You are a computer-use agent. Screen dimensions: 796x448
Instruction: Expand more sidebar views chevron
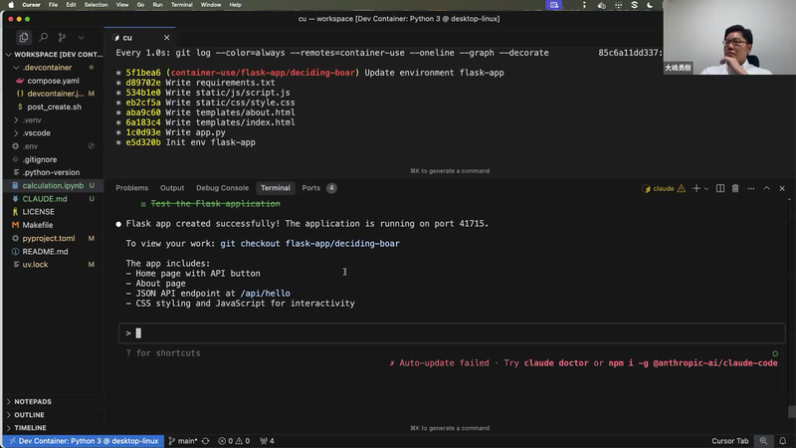82,38
